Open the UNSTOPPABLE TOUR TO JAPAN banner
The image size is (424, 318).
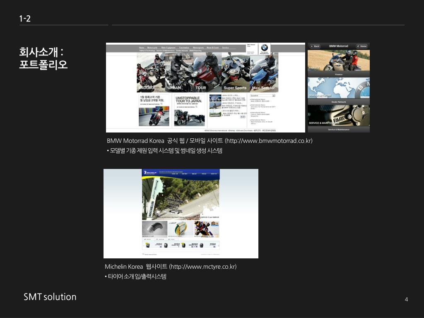(x=189, y=110)
